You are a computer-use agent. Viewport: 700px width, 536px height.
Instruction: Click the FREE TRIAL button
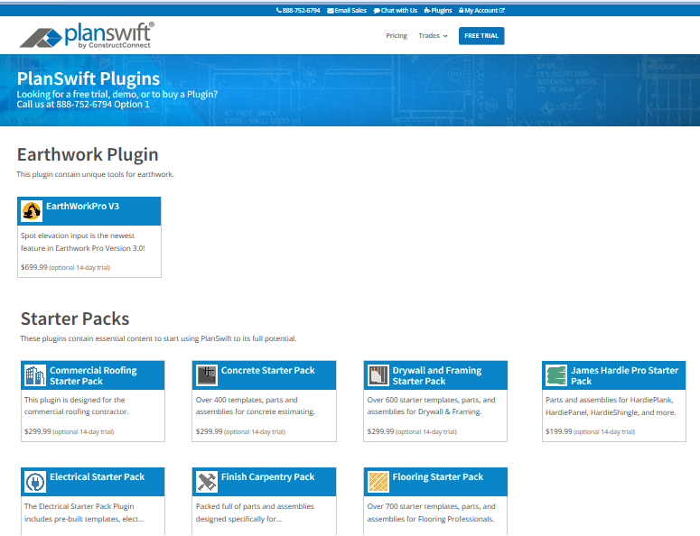(x=481, y=36)
